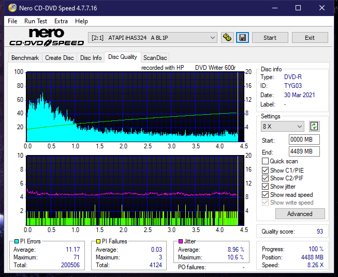
Task: Maximize the Nero window
Action: click(x=298, y=8)
